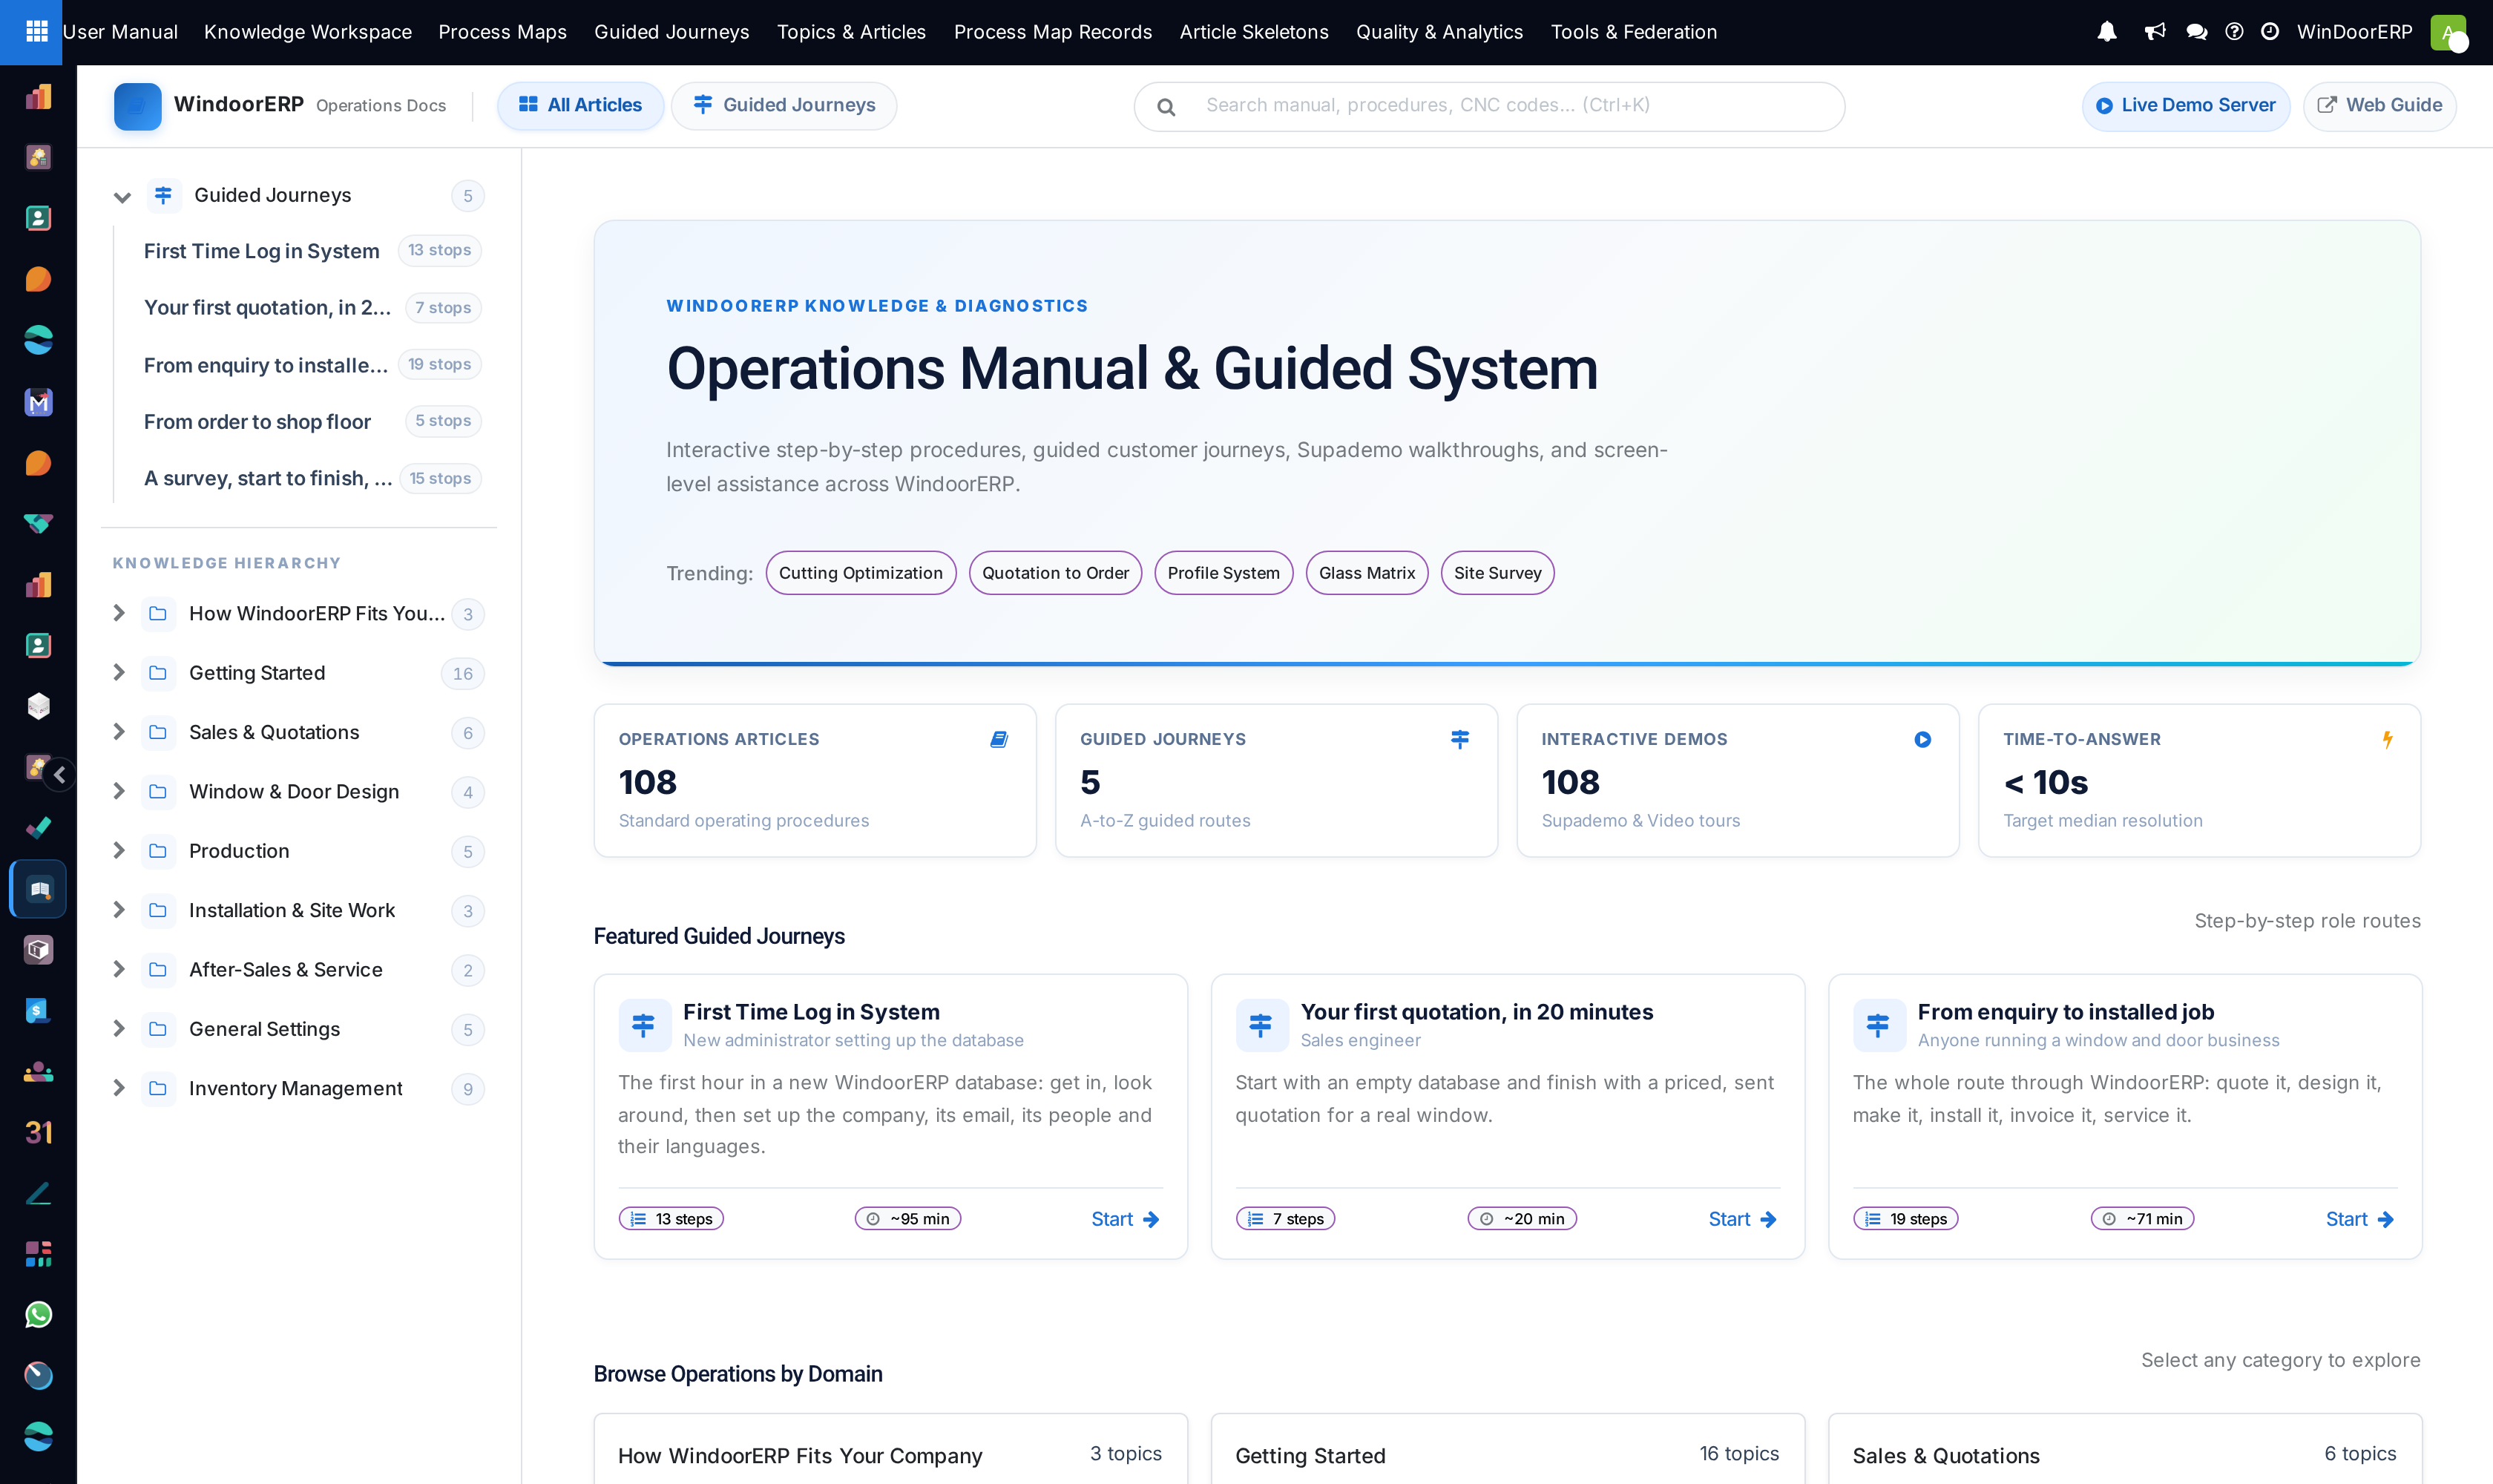
Task: Open the Quality & Analytics menu
Action: click(1439, 32)
